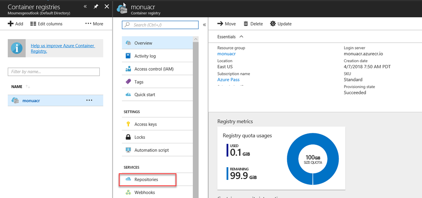Open the More options menu
Image resolution: width=422 pixels, height=198 pixels.
coord(94,24)
